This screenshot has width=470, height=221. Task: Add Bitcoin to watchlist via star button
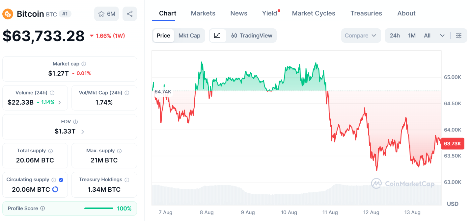pos(106,14)
